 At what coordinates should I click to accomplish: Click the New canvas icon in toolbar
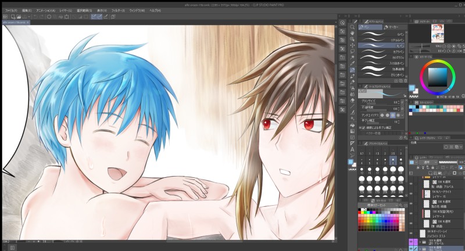[13, 17]
